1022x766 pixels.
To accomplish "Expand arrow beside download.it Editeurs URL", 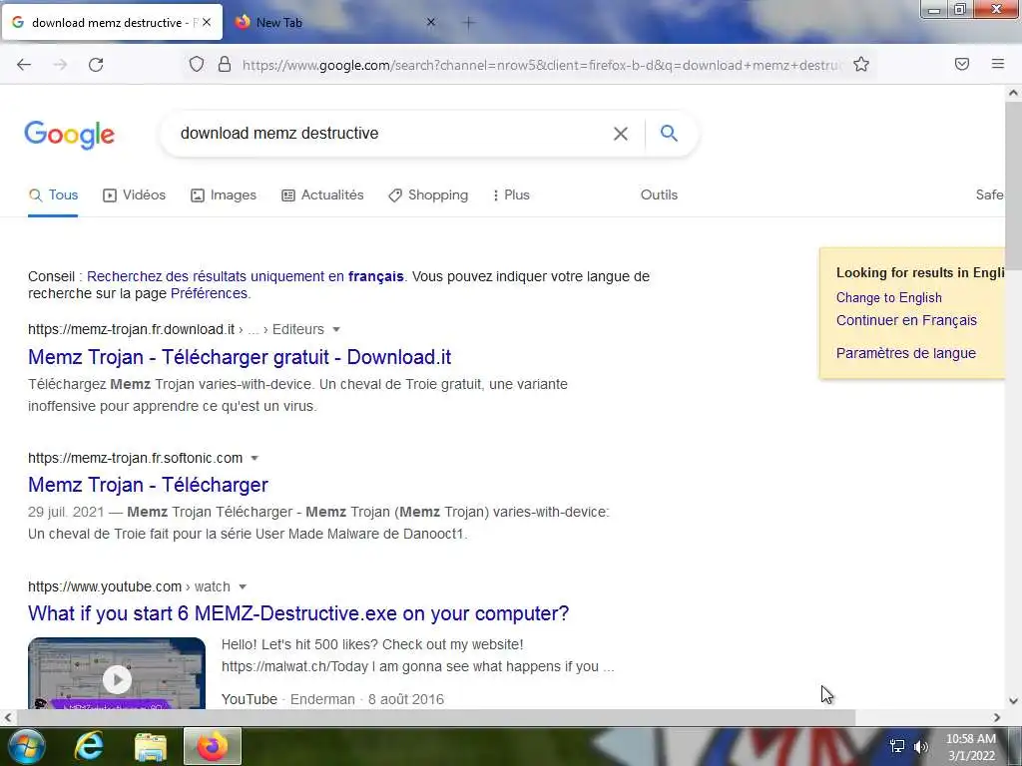I will click(336, 329).
